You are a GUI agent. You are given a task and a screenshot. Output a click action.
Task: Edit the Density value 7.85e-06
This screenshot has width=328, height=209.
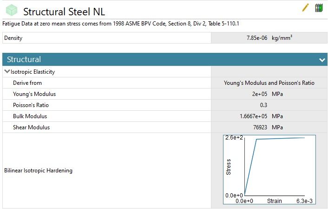click(x=257, y=38)
